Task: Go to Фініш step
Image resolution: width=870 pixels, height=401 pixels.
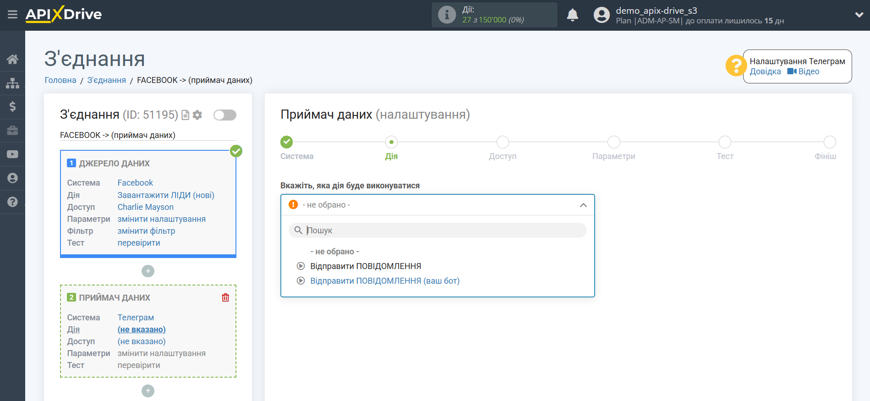Action: 830,142
